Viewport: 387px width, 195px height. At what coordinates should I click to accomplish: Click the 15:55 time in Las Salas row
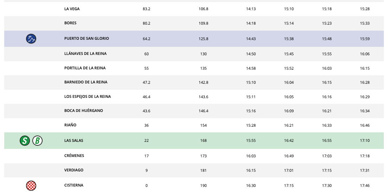[x=251, y=141]
